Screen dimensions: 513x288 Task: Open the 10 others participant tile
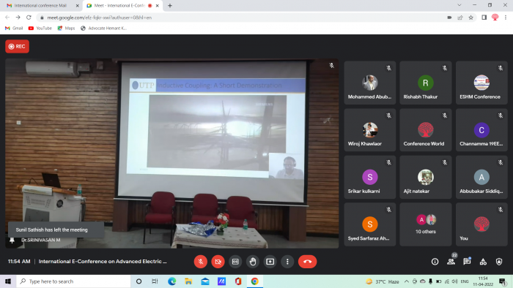tap(425, 224)
